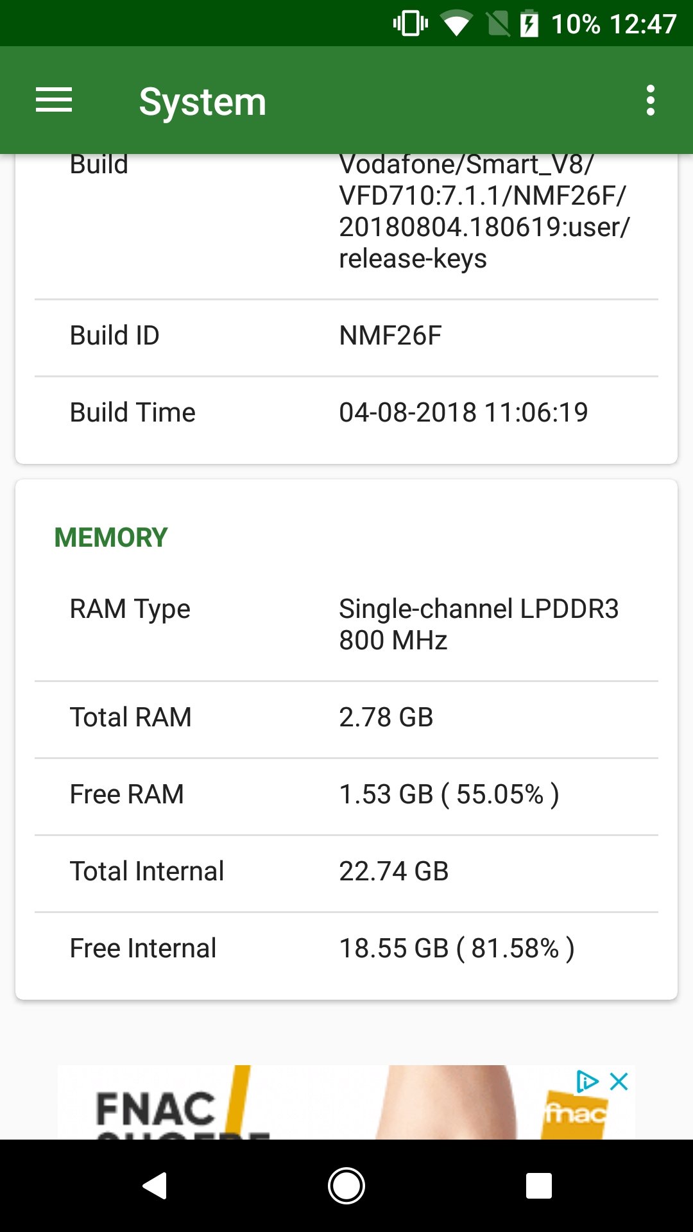Open the hamburger navigation menu

(x=54, y=100)
